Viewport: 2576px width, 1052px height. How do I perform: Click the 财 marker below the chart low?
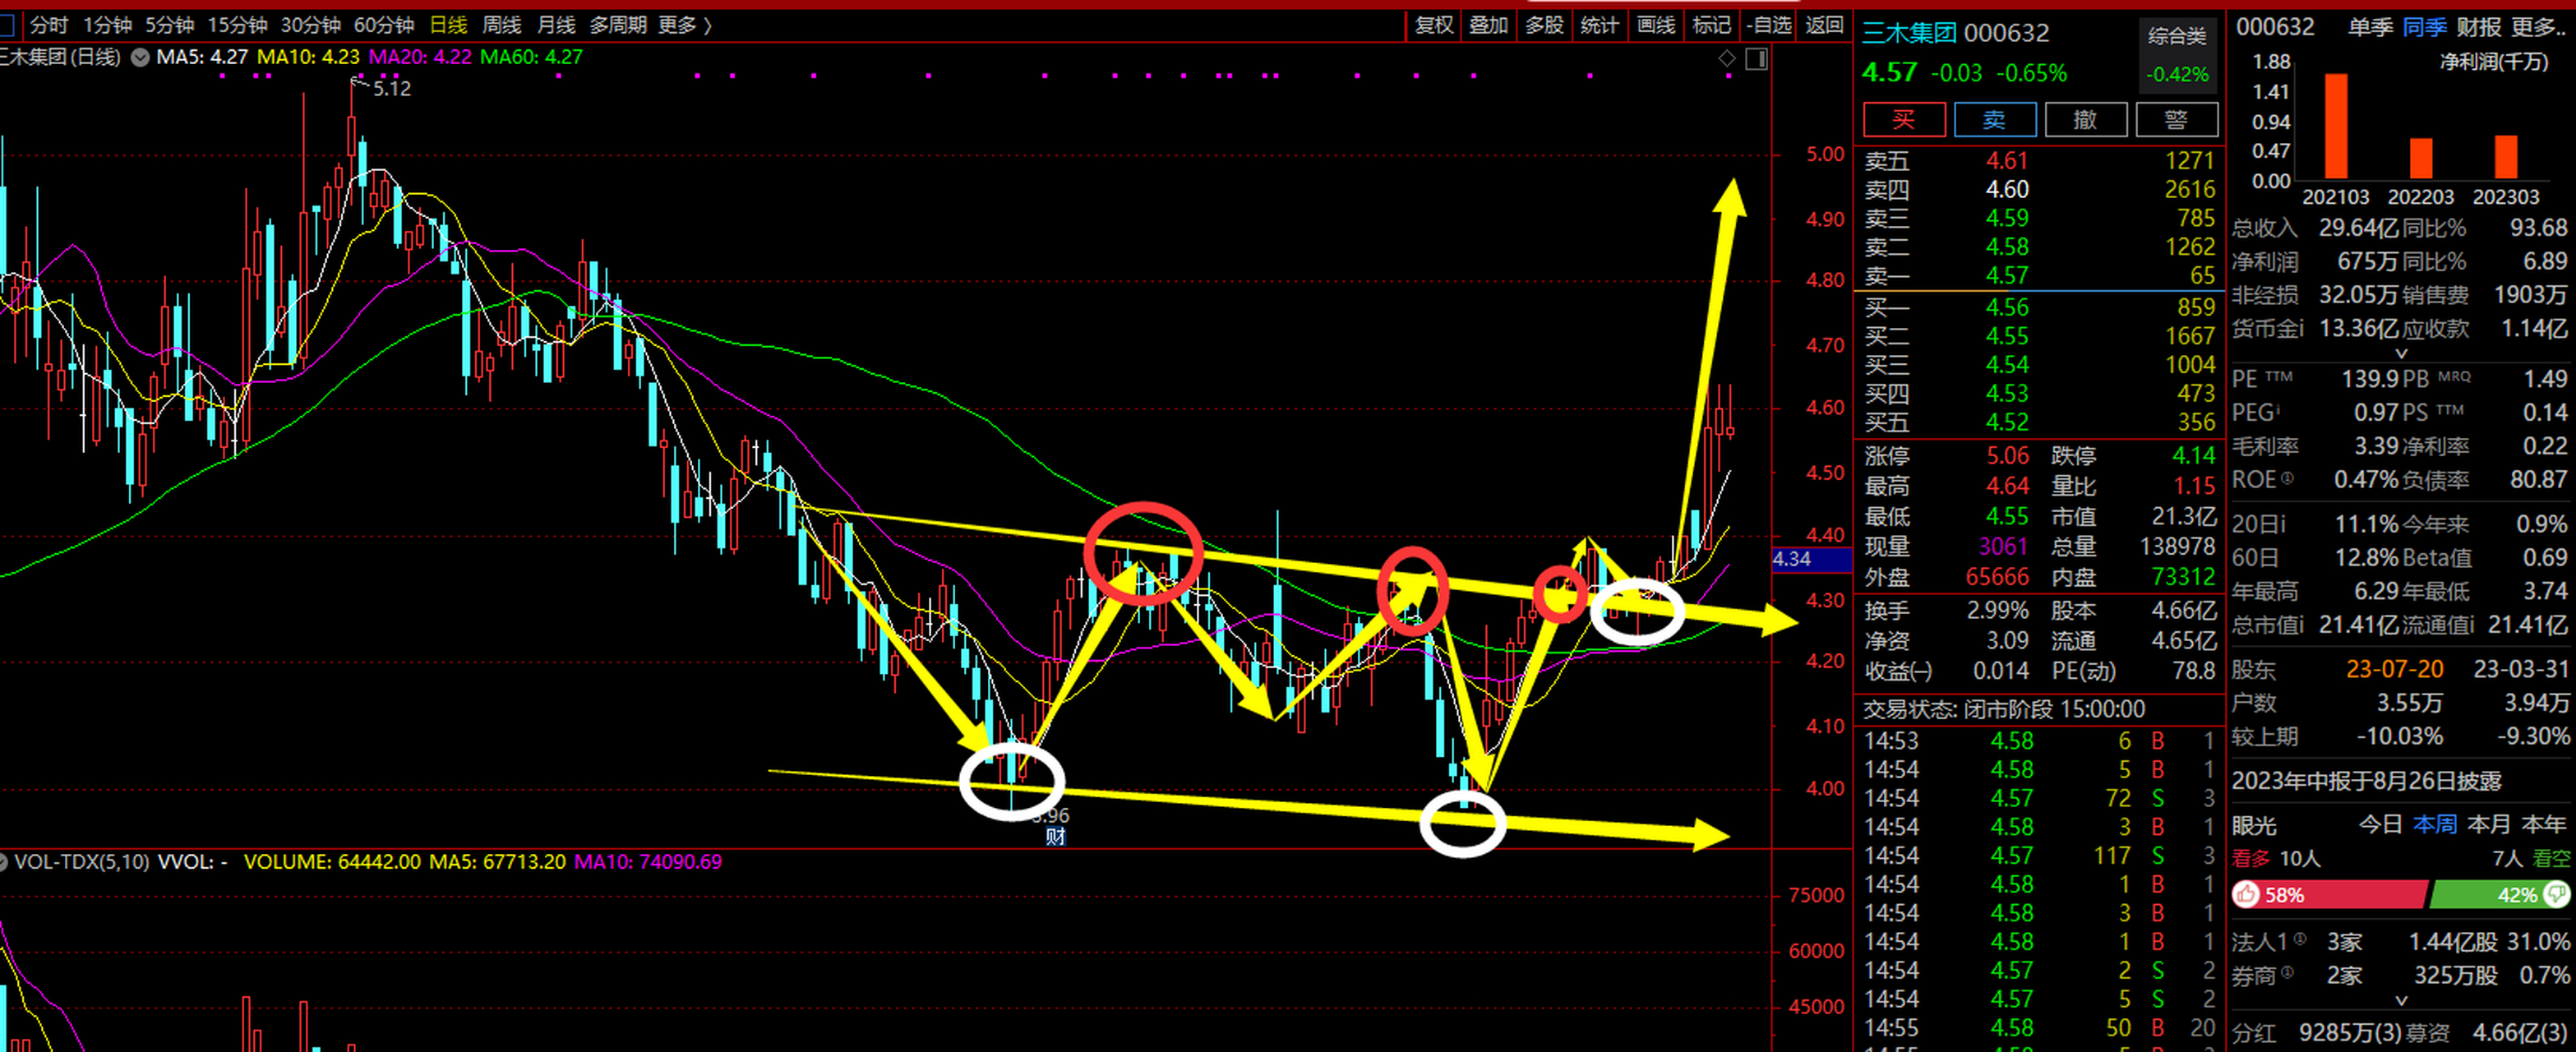tap(1055, 837)
